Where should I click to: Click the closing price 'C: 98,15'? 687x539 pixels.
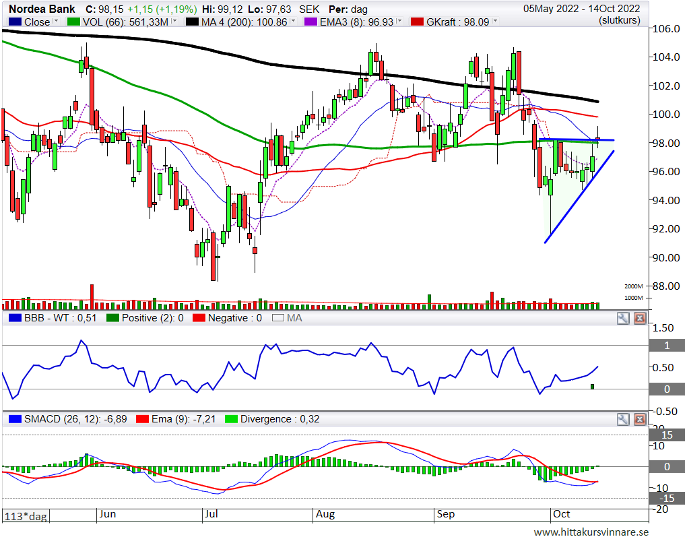(x=104, y=9)
